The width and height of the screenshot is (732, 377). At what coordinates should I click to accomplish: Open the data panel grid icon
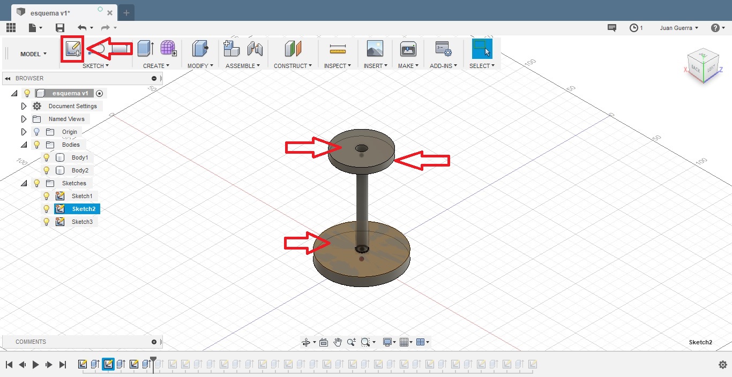click(11, 28)
